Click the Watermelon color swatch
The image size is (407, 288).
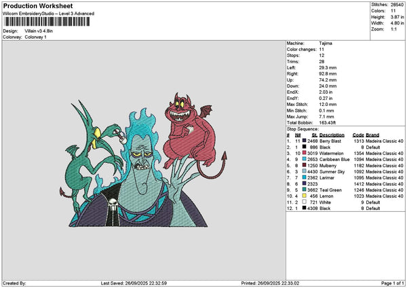pyautogui.click(x=304, y=153)
